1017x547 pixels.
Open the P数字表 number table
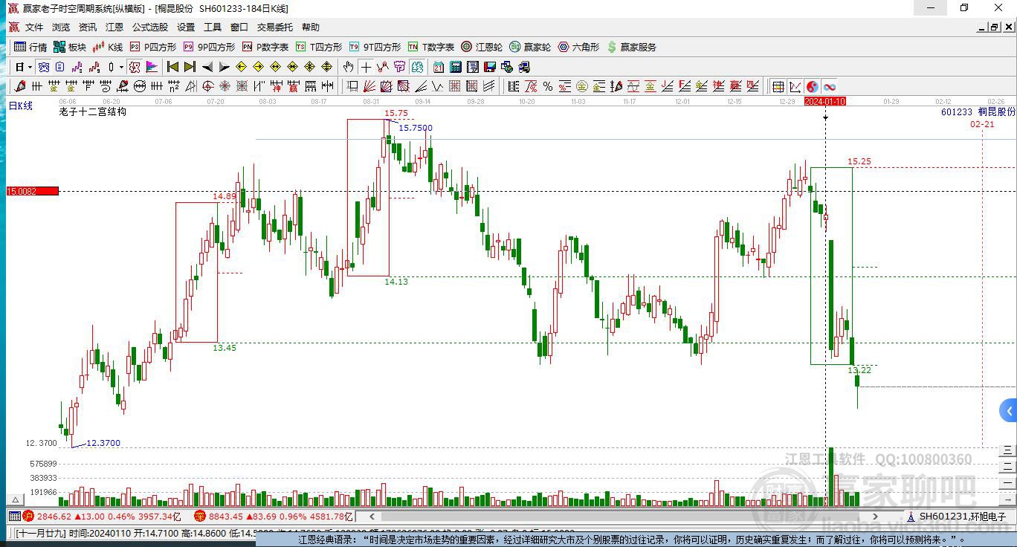265,47
